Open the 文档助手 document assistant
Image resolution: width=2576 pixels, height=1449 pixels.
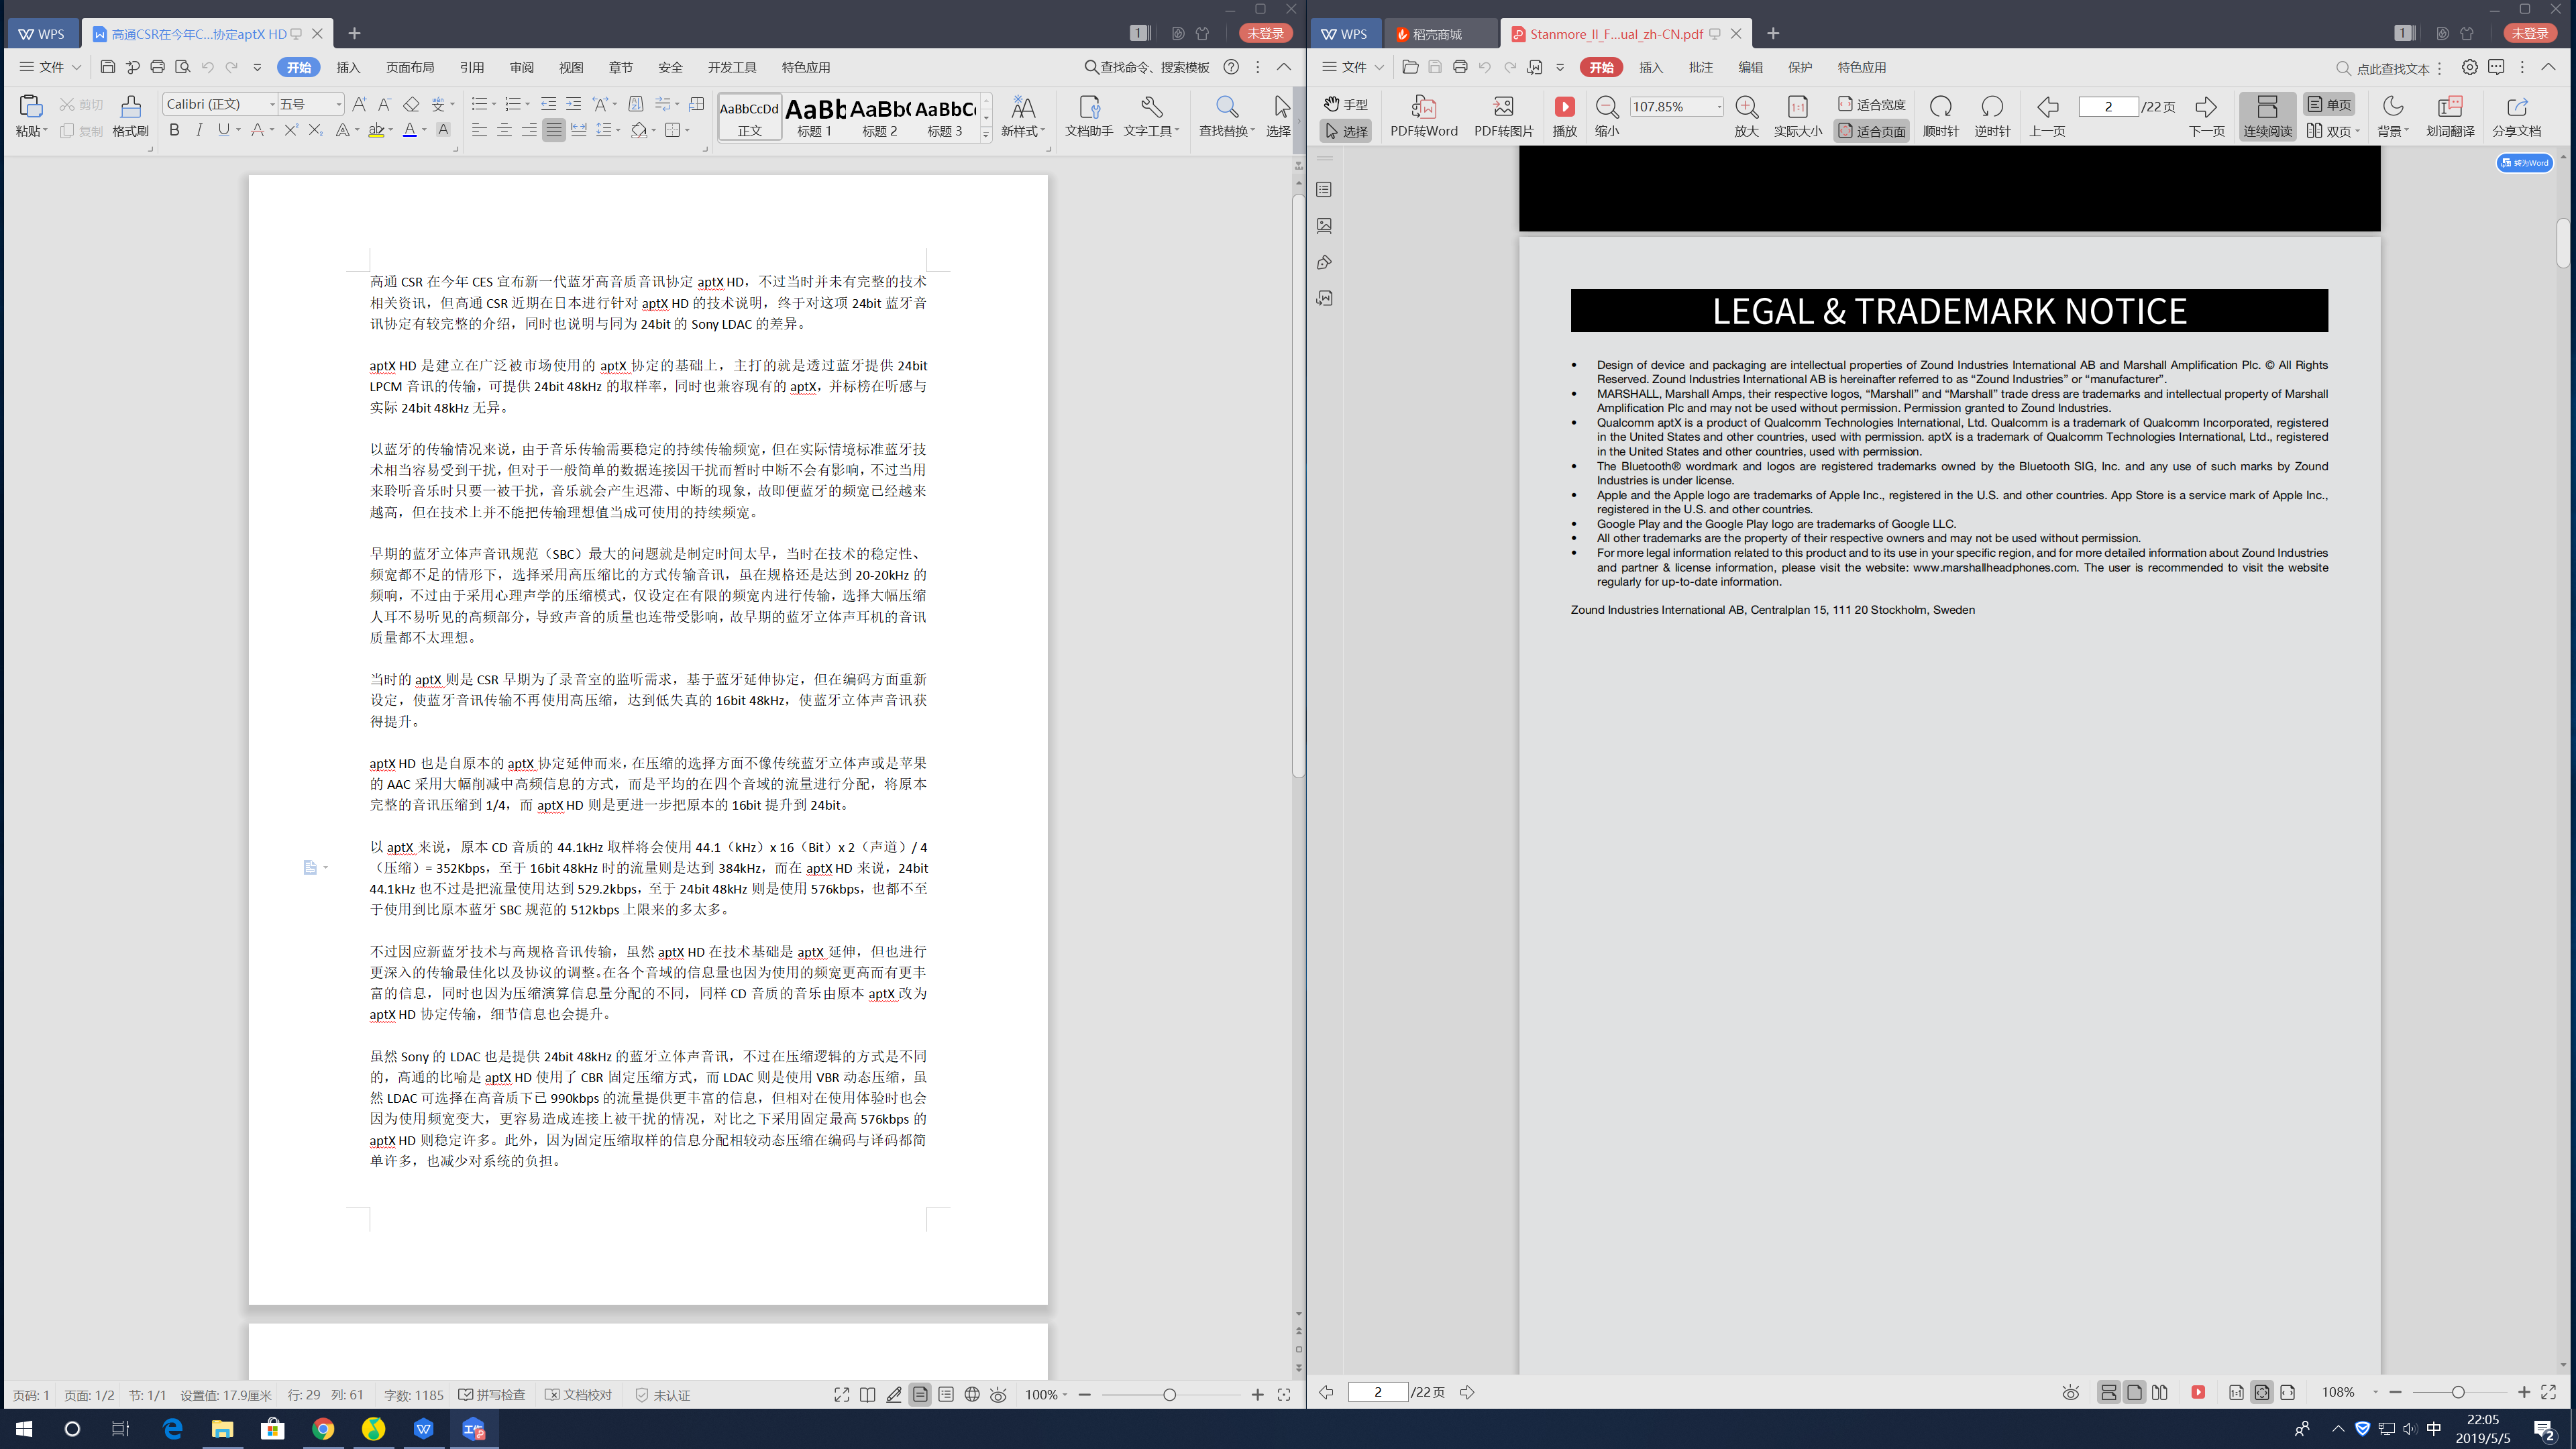coord(1088,107)
